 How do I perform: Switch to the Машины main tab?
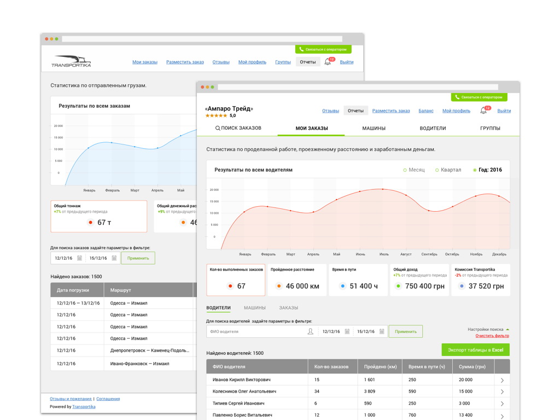[374, 129]
